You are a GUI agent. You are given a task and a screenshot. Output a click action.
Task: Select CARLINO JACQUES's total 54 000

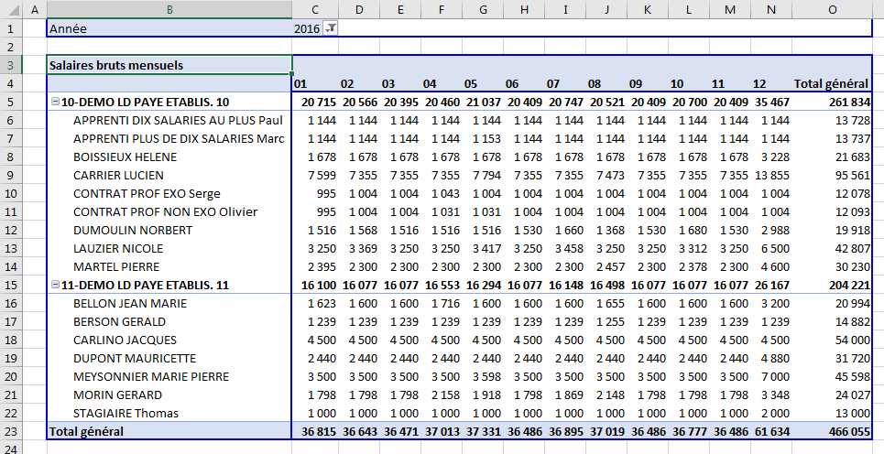tap(853, 340)
